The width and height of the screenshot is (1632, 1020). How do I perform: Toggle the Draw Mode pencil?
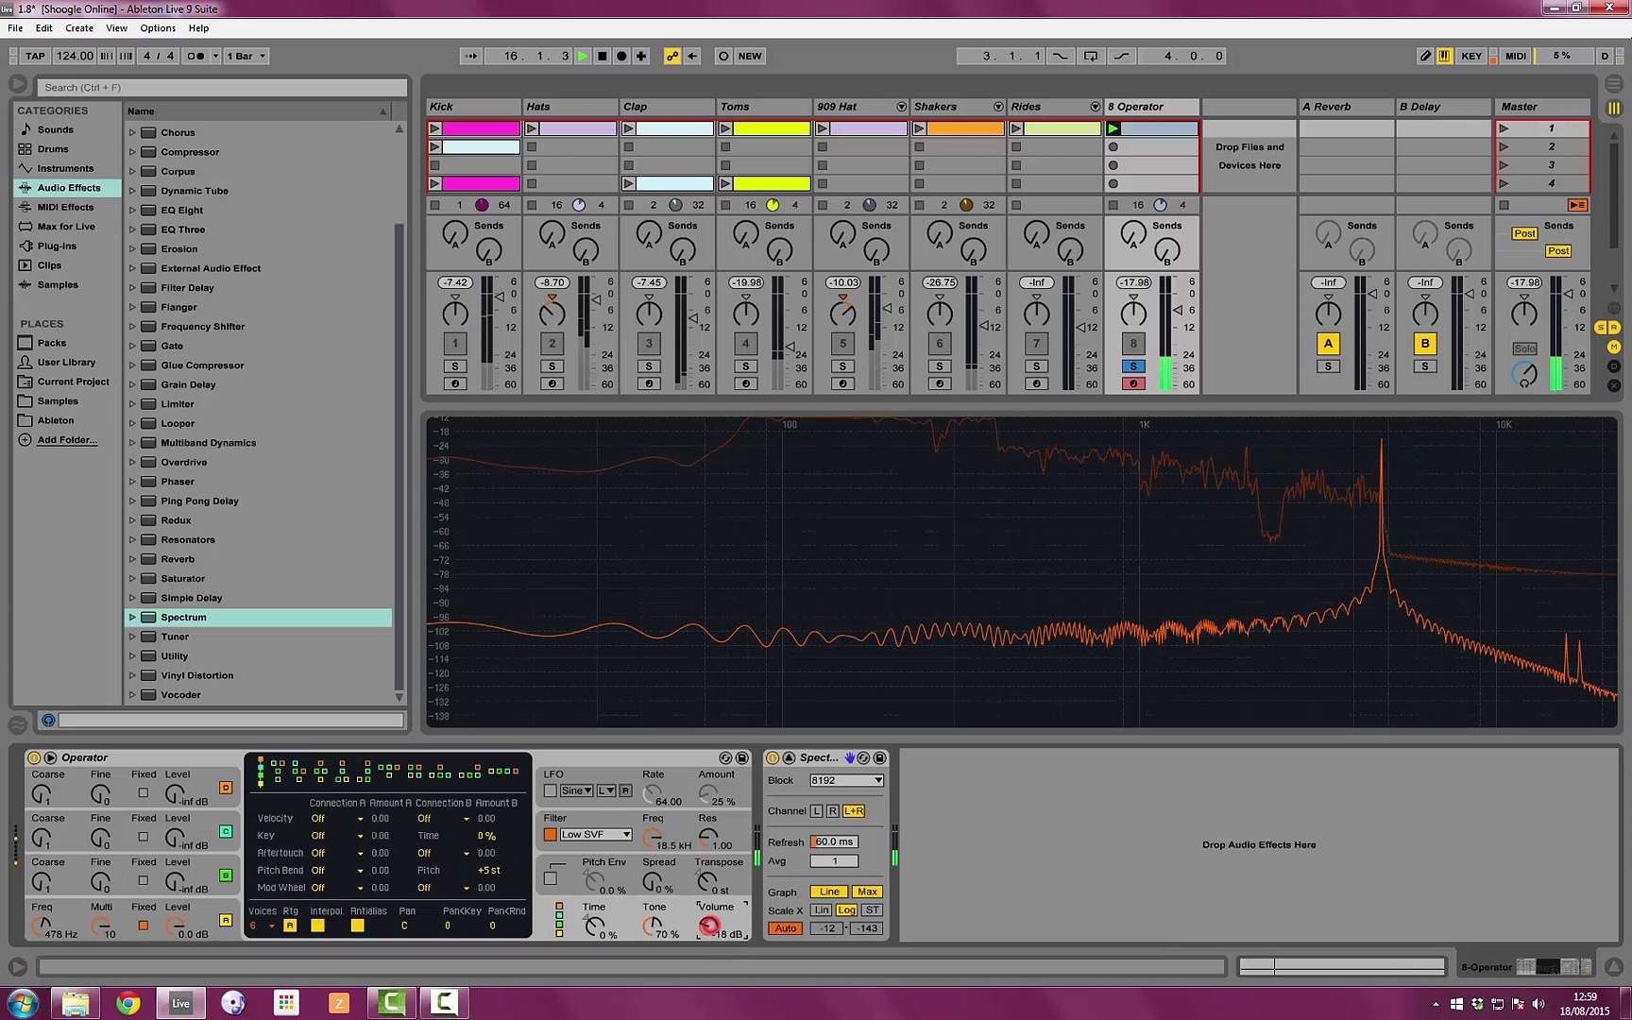(x=1425, y=56)
